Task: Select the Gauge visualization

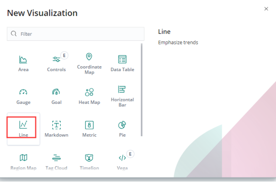Action: pos(23,96)
